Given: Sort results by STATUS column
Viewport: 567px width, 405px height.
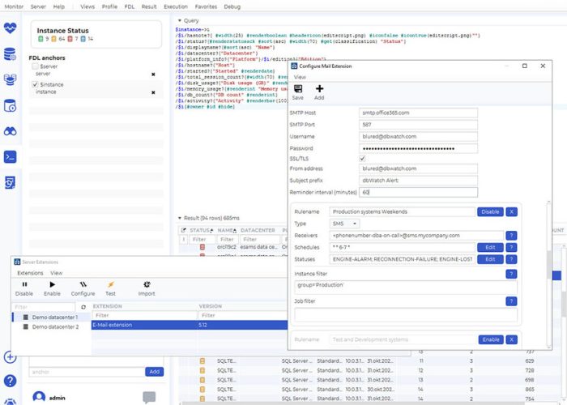Looking at the screenshot, I should coord(202,230).
